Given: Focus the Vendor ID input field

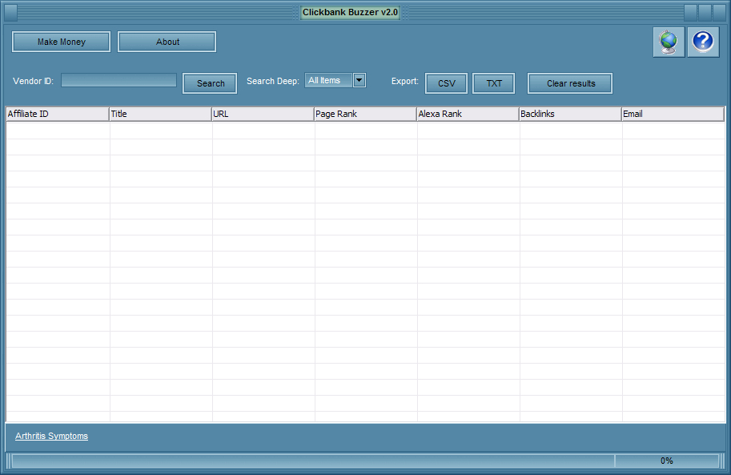Looking at the screenshot, I should 118,80.
